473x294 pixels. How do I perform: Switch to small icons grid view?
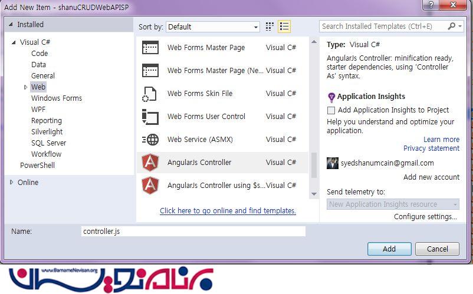(270, 27)
